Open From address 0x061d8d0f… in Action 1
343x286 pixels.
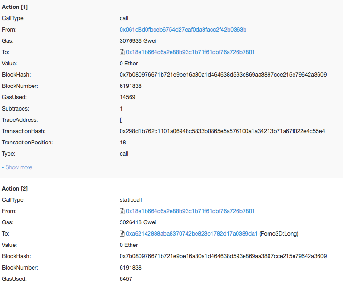[x=183, y=30]
